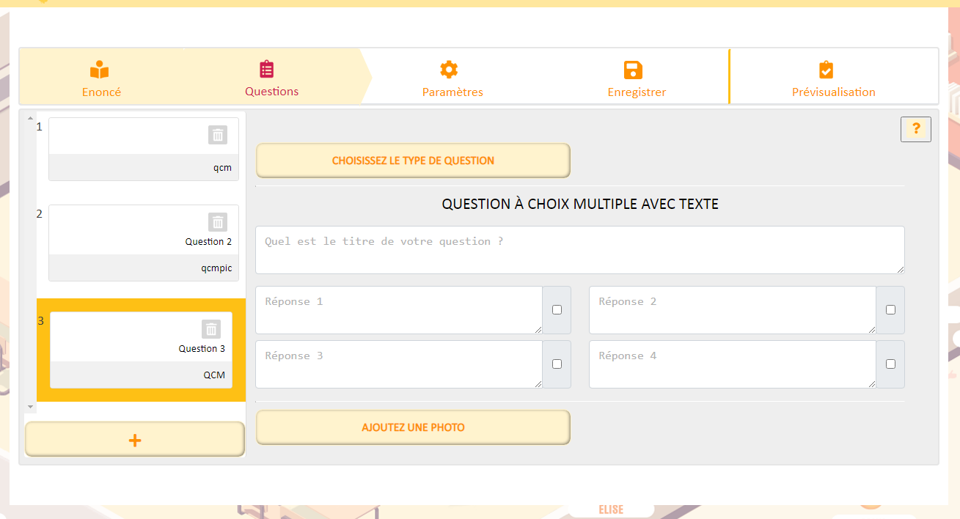The width and height of the screenshot is (960, 519).
Task: Click the Enoncé book icon
Action: pos(100,70)
